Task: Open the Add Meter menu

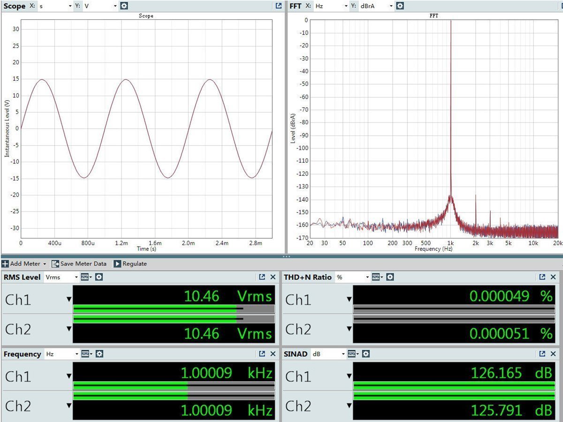Action: (24, 264)
